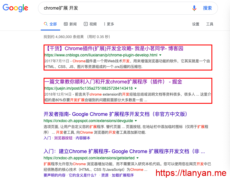
Task: Click inside the search query field
Action: (112, 8)
